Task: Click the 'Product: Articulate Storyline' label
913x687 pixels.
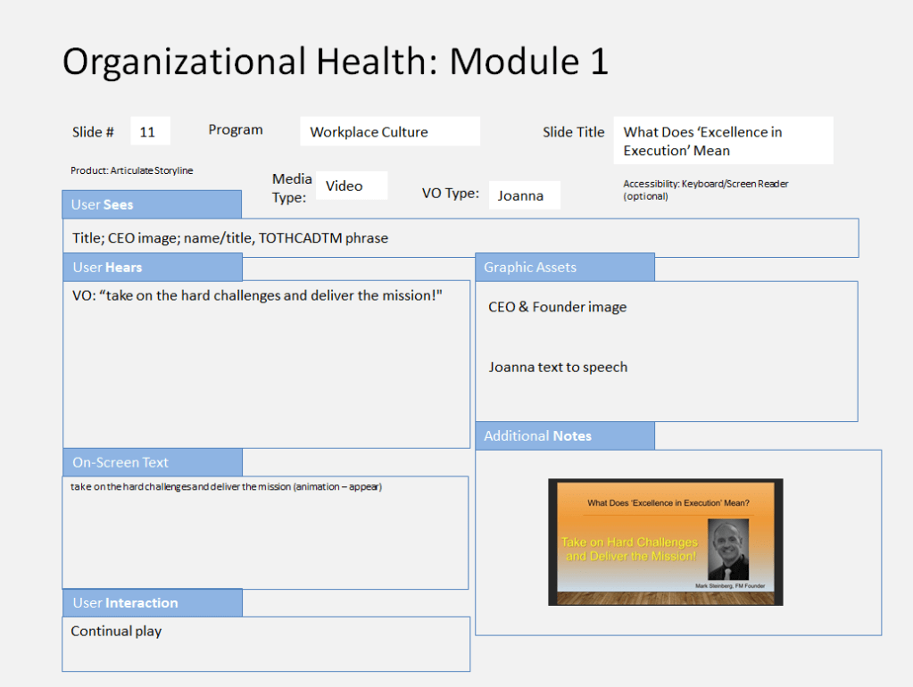Action: click(x=131, y=170)
